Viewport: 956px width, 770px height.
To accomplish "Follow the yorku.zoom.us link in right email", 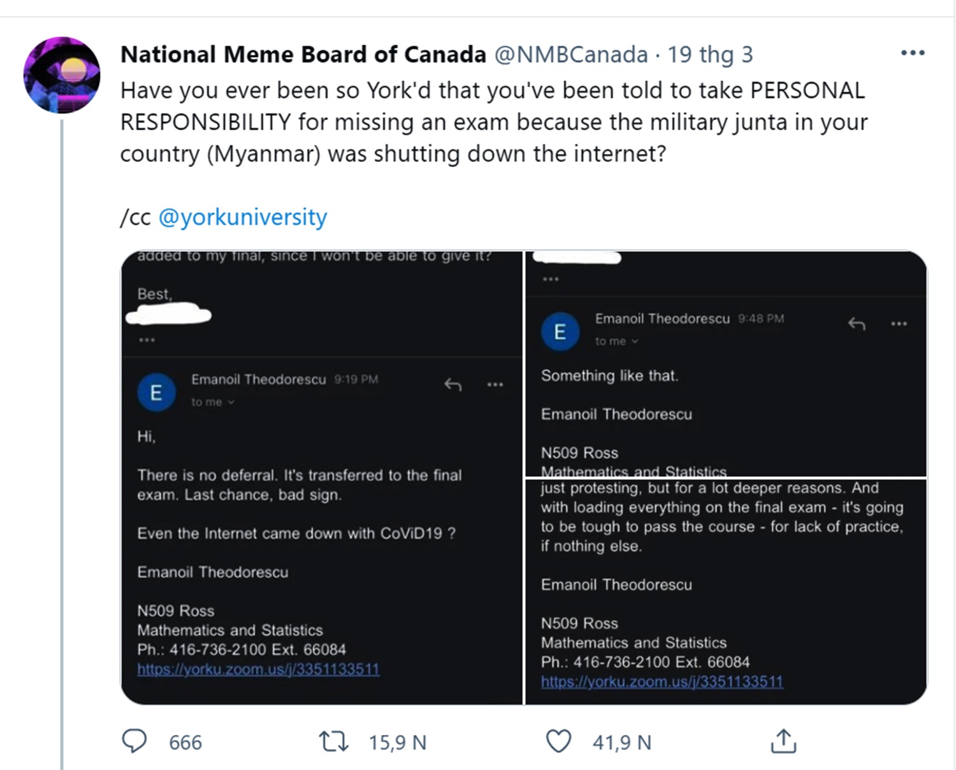I will click(x=662, y=681).
